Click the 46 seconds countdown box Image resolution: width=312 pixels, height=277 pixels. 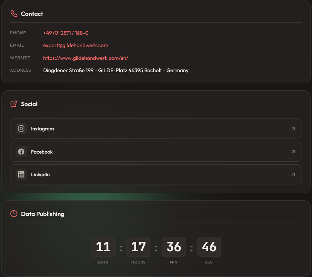tap(209, 247)
